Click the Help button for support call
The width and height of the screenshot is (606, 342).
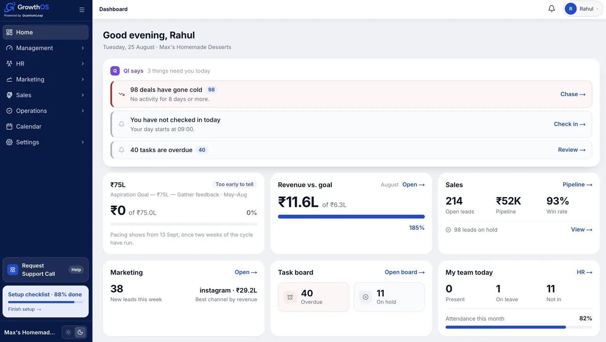click(x=76, y=270)
